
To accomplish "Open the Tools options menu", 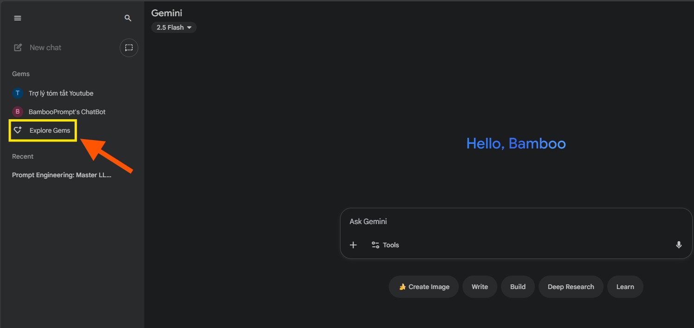I will click(x=385, y=245).
